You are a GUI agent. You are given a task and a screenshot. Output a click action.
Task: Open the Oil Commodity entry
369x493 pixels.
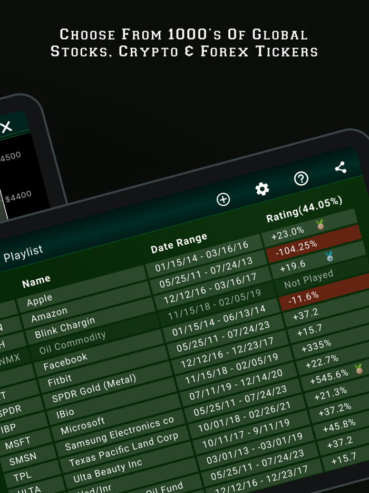(72, 343)
